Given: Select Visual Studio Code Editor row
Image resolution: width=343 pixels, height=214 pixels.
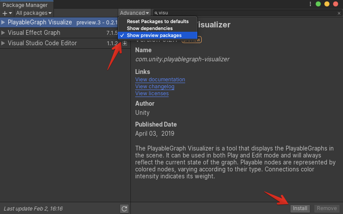Looking at the screenshot, I should pos(65,43).
